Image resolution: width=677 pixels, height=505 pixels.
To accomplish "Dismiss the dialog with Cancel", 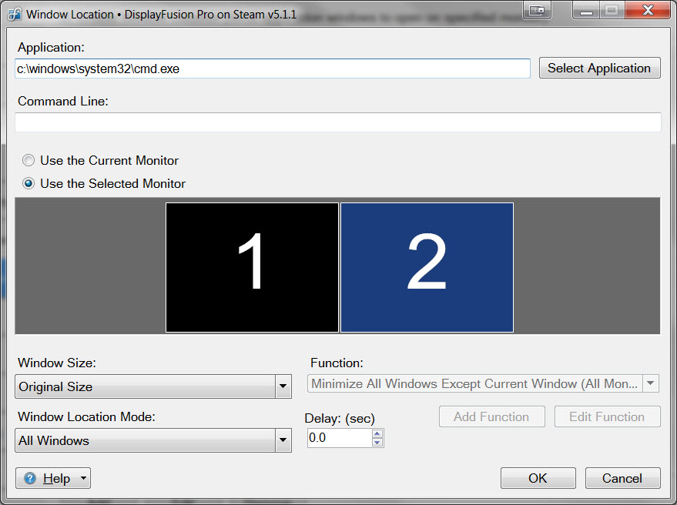I will tap(622, 478).
